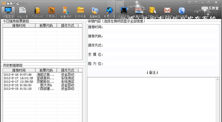
Task: Click 操作方式 column header in history list
Action: click(x=67, y=70)
